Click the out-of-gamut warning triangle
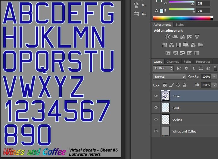The image size is (218, 159). point(157,11)
